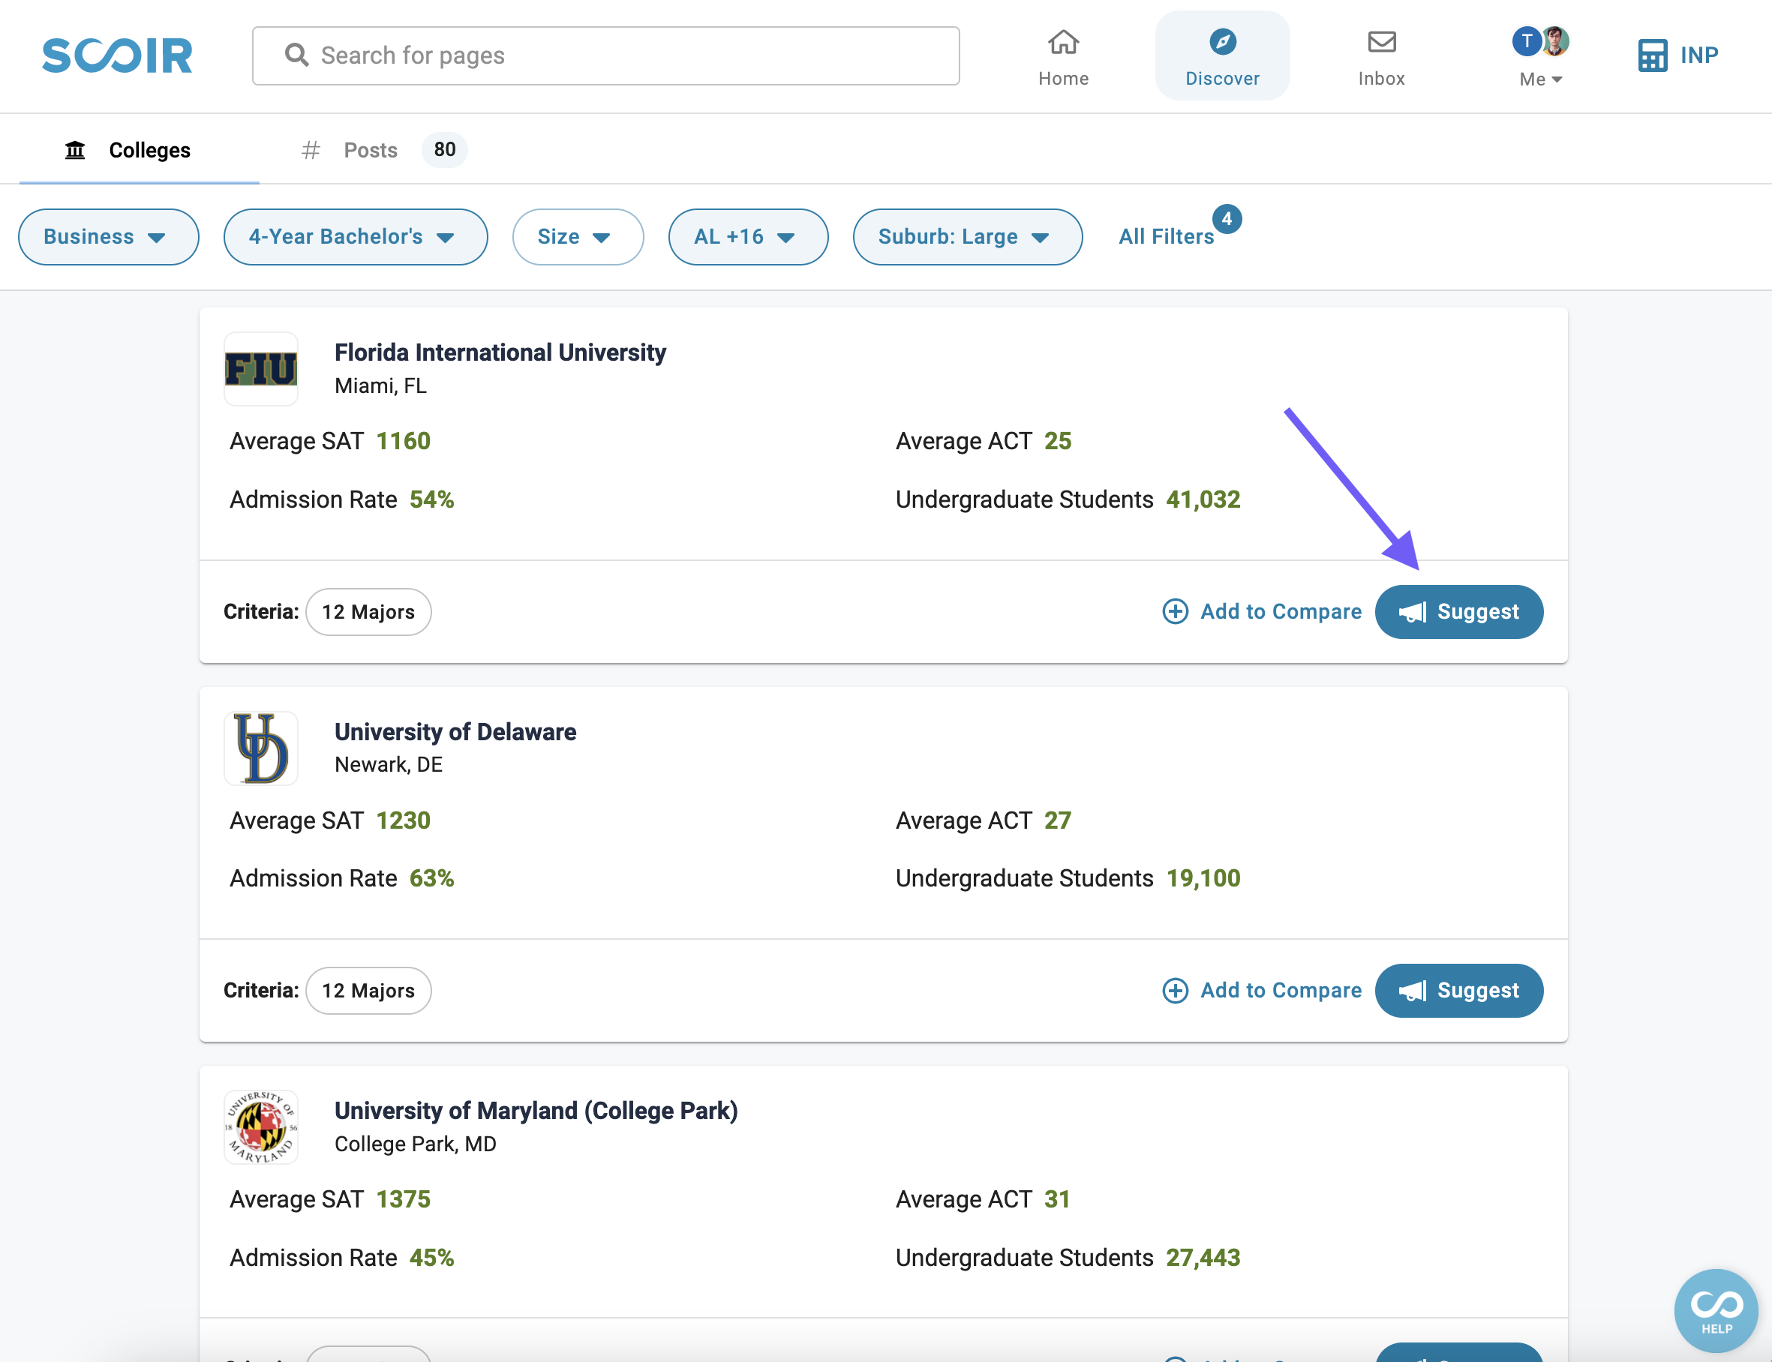The image size is (1772, 1362).
Task: Open the Business major filter dropdown
Action: 109,237
